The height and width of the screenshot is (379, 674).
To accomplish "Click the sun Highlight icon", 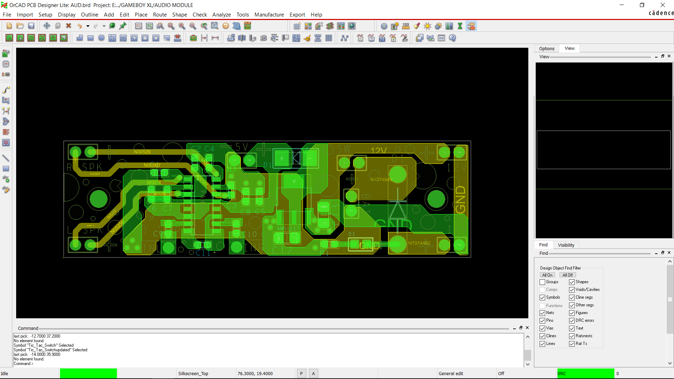I will click(x=428, y=26).
